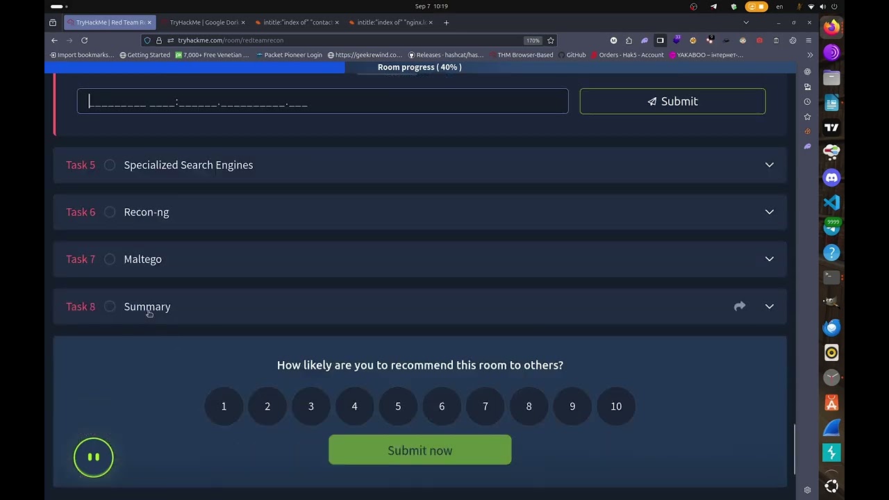Click the share arrow on Task 8
The width and height of the screenshot is (889, 500).
click(740, 306)
